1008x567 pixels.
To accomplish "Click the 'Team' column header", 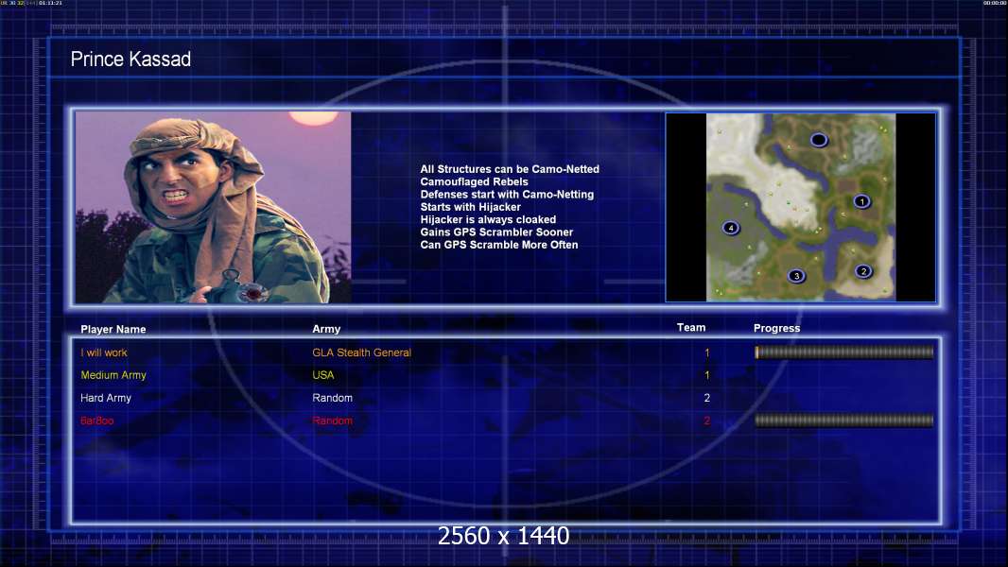I will tap(691, 328).
